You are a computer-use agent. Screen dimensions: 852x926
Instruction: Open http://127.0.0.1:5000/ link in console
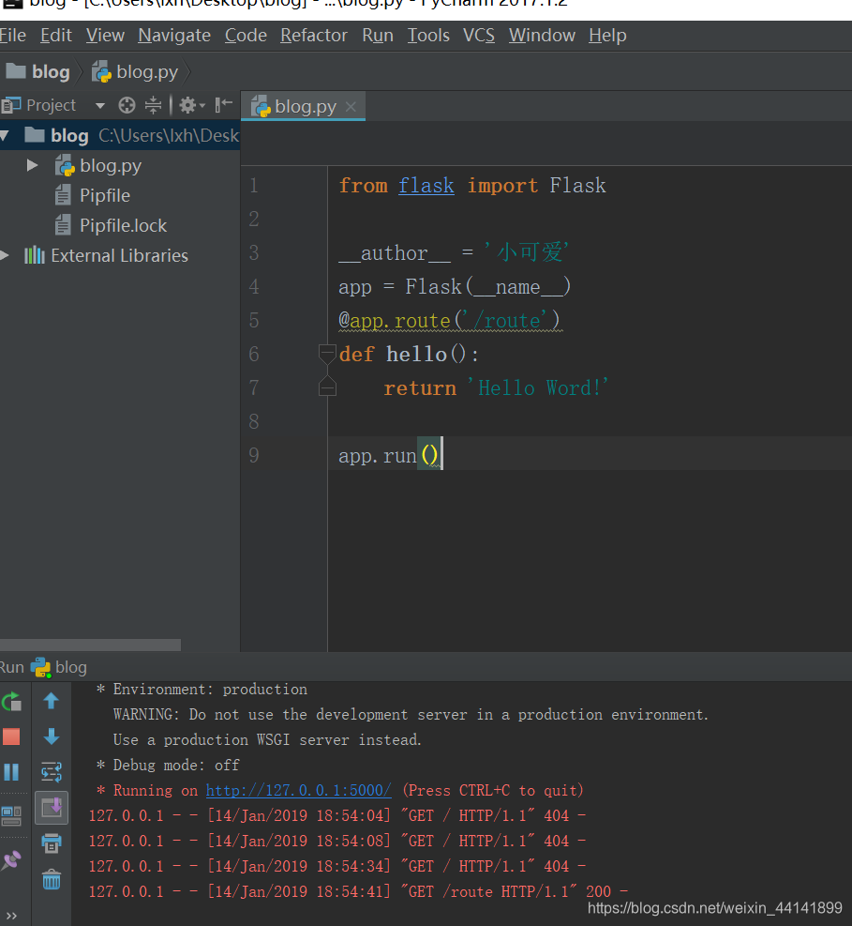(299, 790)
